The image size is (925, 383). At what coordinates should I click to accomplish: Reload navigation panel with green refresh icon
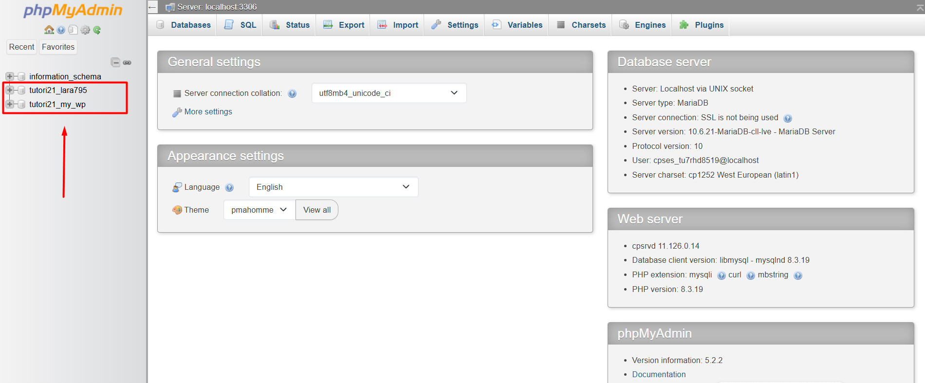97,30
